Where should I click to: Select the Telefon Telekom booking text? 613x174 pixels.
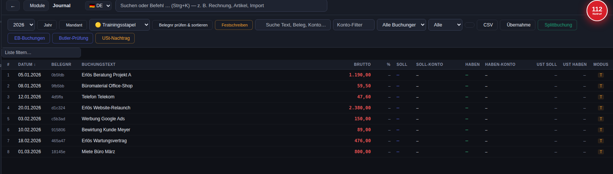98,97
